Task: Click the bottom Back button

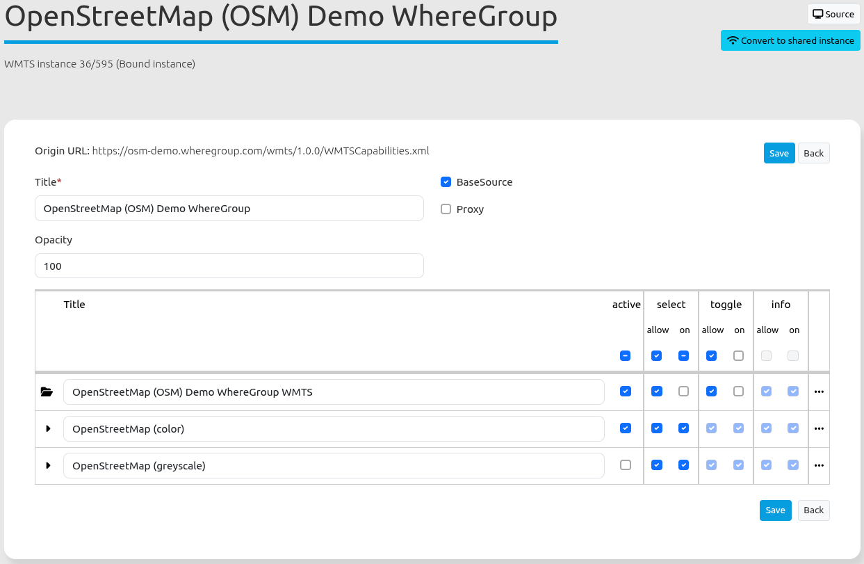Action: coord(813,510)
